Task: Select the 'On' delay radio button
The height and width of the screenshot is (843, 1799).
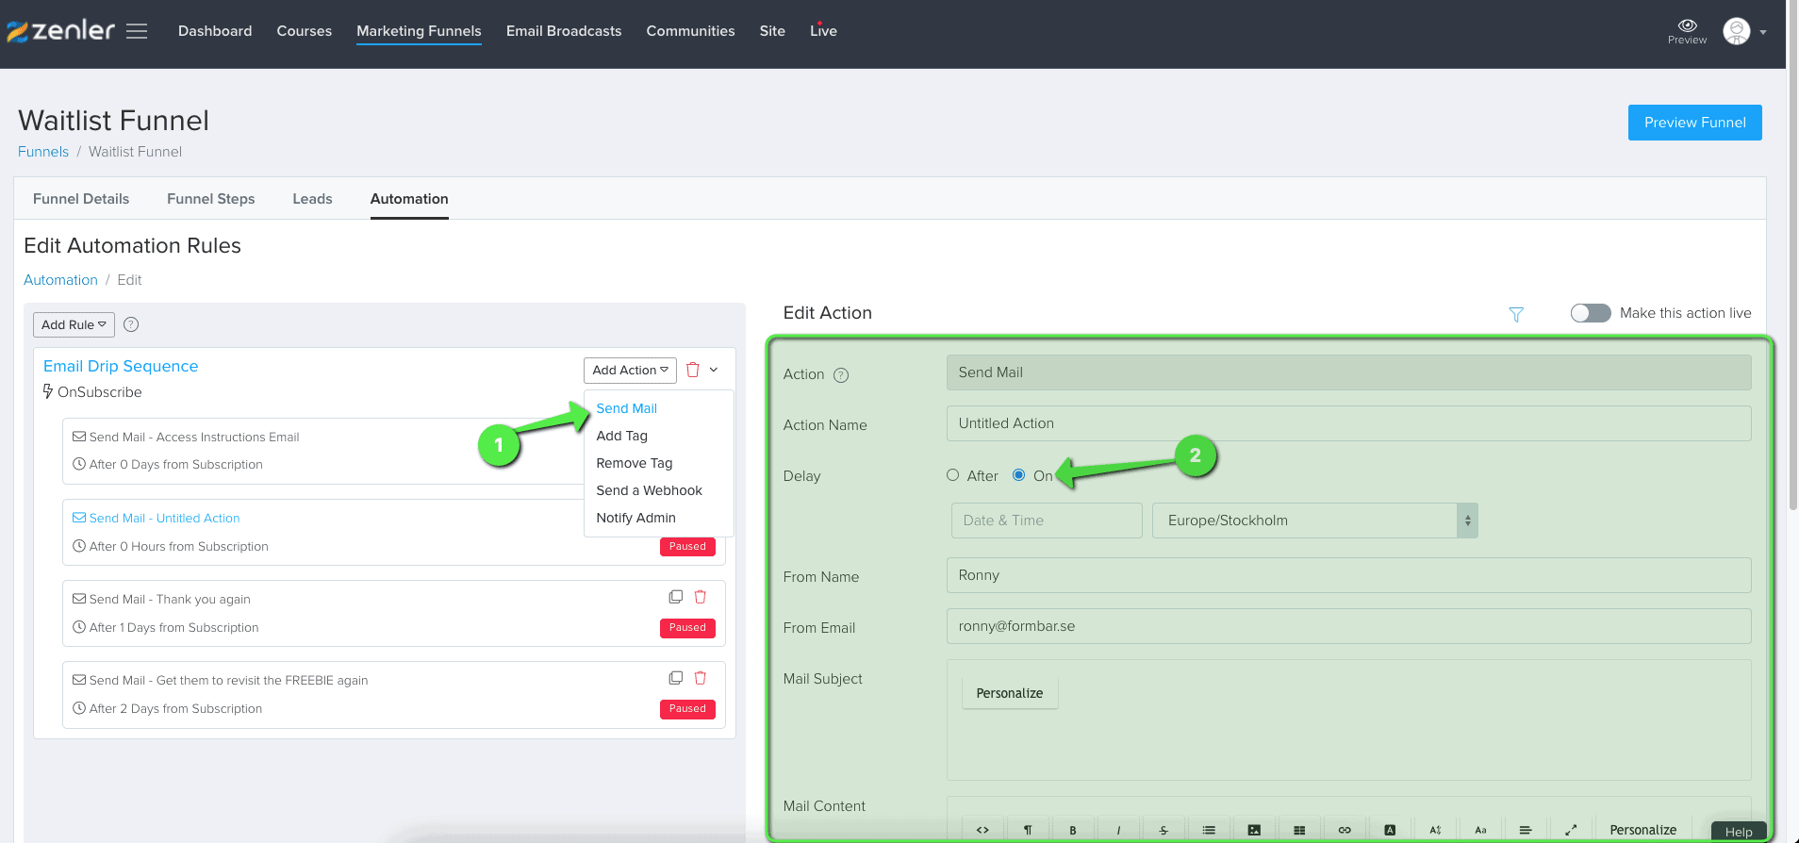Action: coord(1018,475)
